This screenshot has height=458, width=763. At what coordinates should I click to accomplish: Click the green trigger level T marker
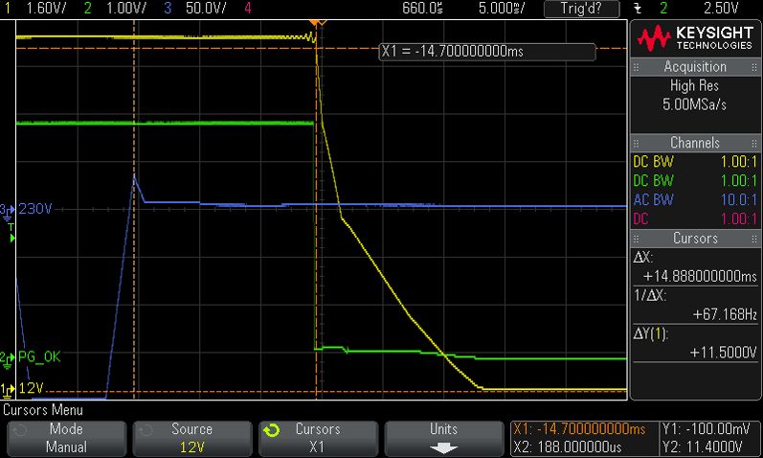[11, 233]
